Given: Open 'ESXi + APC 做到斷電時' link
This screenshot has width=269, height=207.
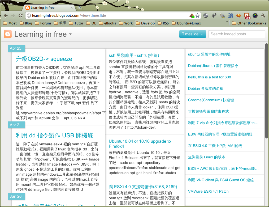Looking at the screenshot, I should click(x=223, y=168).
